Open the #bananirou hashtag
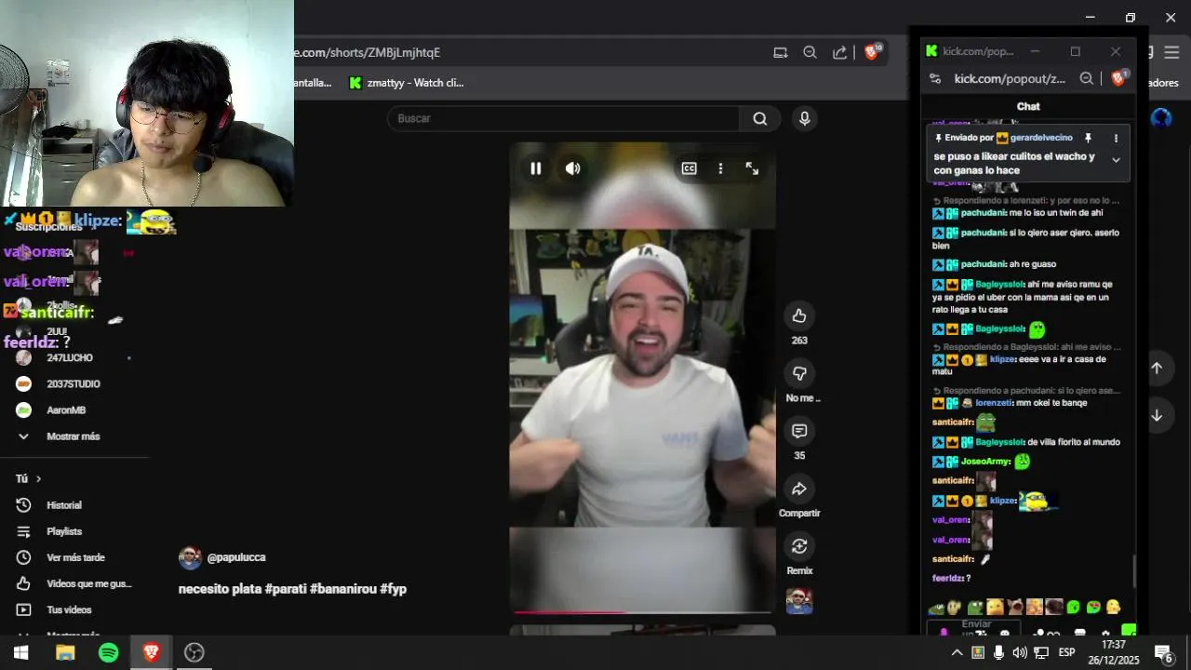This screenshot has height=670, width=1191. (343, 589)
